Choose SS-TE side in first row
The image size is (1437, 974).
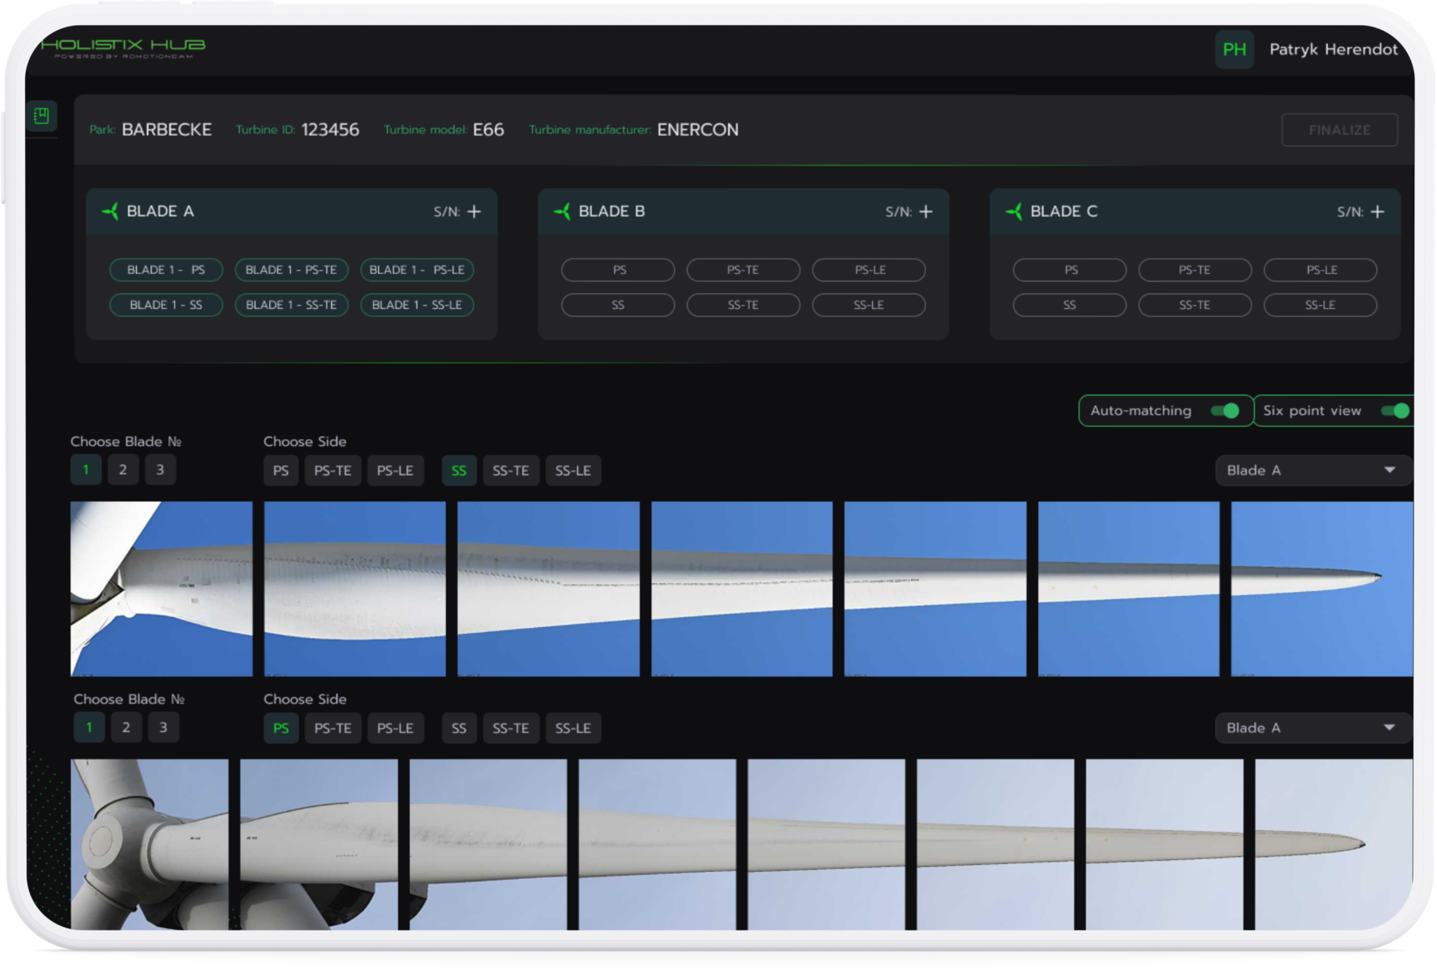(510, 470)
